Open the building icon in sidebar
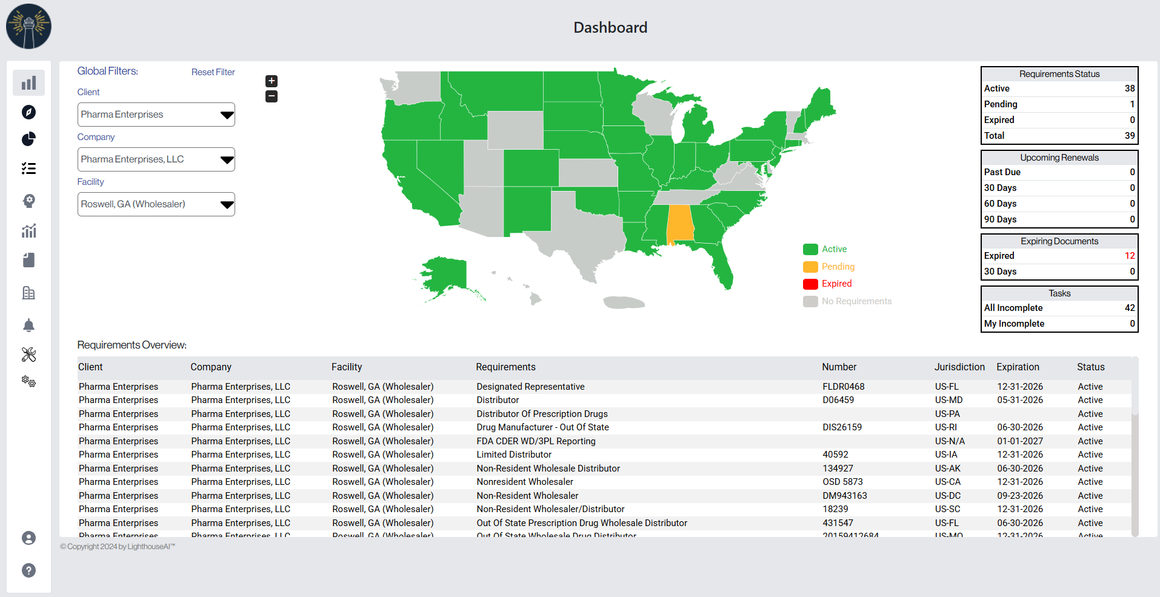This screenshot has width=1160, height=597. click(x=28, y=293)
